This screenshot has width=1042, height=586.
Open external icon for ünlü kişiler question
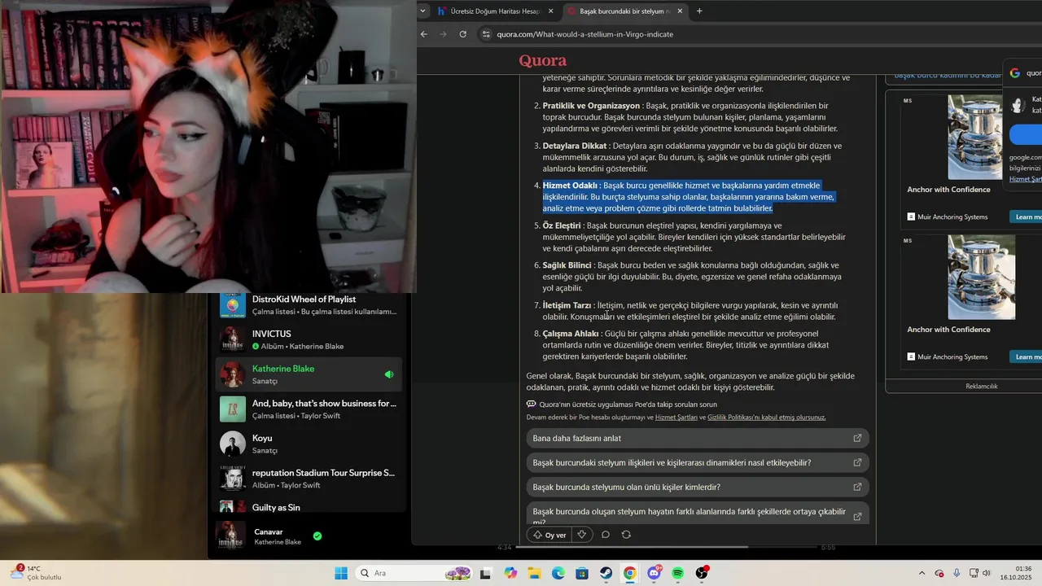[x=857, y=487]
